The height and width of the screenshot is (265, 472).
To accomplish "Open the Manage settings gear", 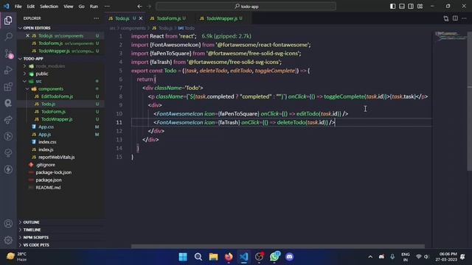I will [8, 240].
